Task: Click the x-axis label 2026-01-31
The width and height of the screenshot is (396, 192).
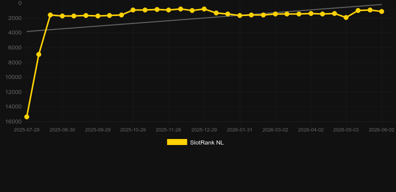Action: click(240, 130)
